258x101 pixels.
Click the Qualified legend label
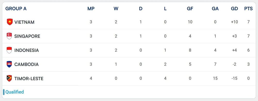point(14,92)
